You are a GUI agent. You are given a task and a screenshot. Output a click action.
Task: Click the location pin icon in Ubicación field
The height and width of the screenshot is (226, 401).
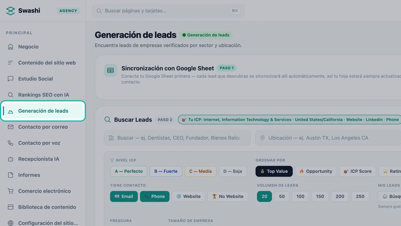coord(263,138)
